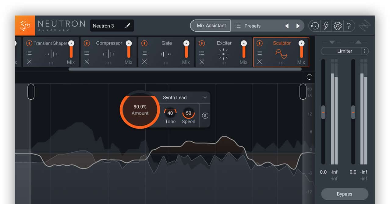Screen dimensions: 390x204
Task: Click the input downward triangle indicator
Action: click(x=332, y=42)
